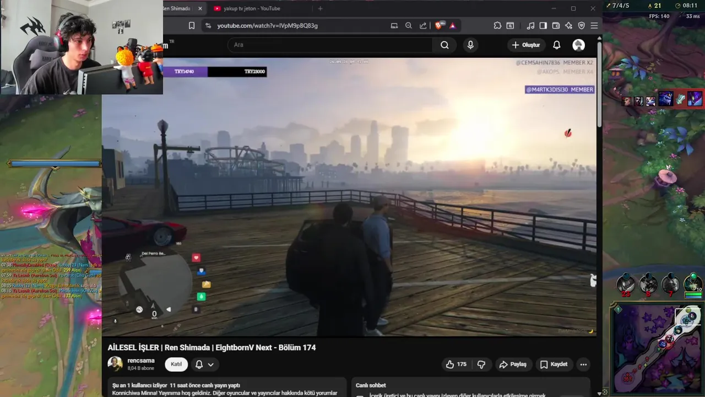Viewport: 705px width, 397px height.
Task: Click the share page icon in address bar
Action: pos(423,25)
